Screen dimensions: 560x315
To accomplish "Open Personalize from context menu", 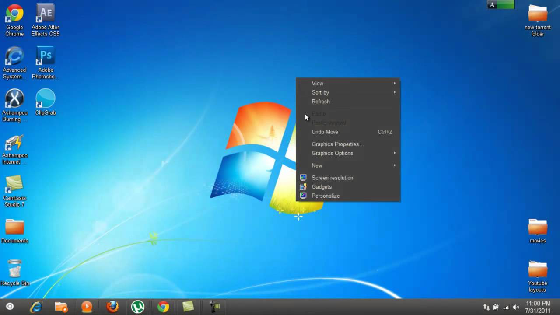I will point(348,196).
